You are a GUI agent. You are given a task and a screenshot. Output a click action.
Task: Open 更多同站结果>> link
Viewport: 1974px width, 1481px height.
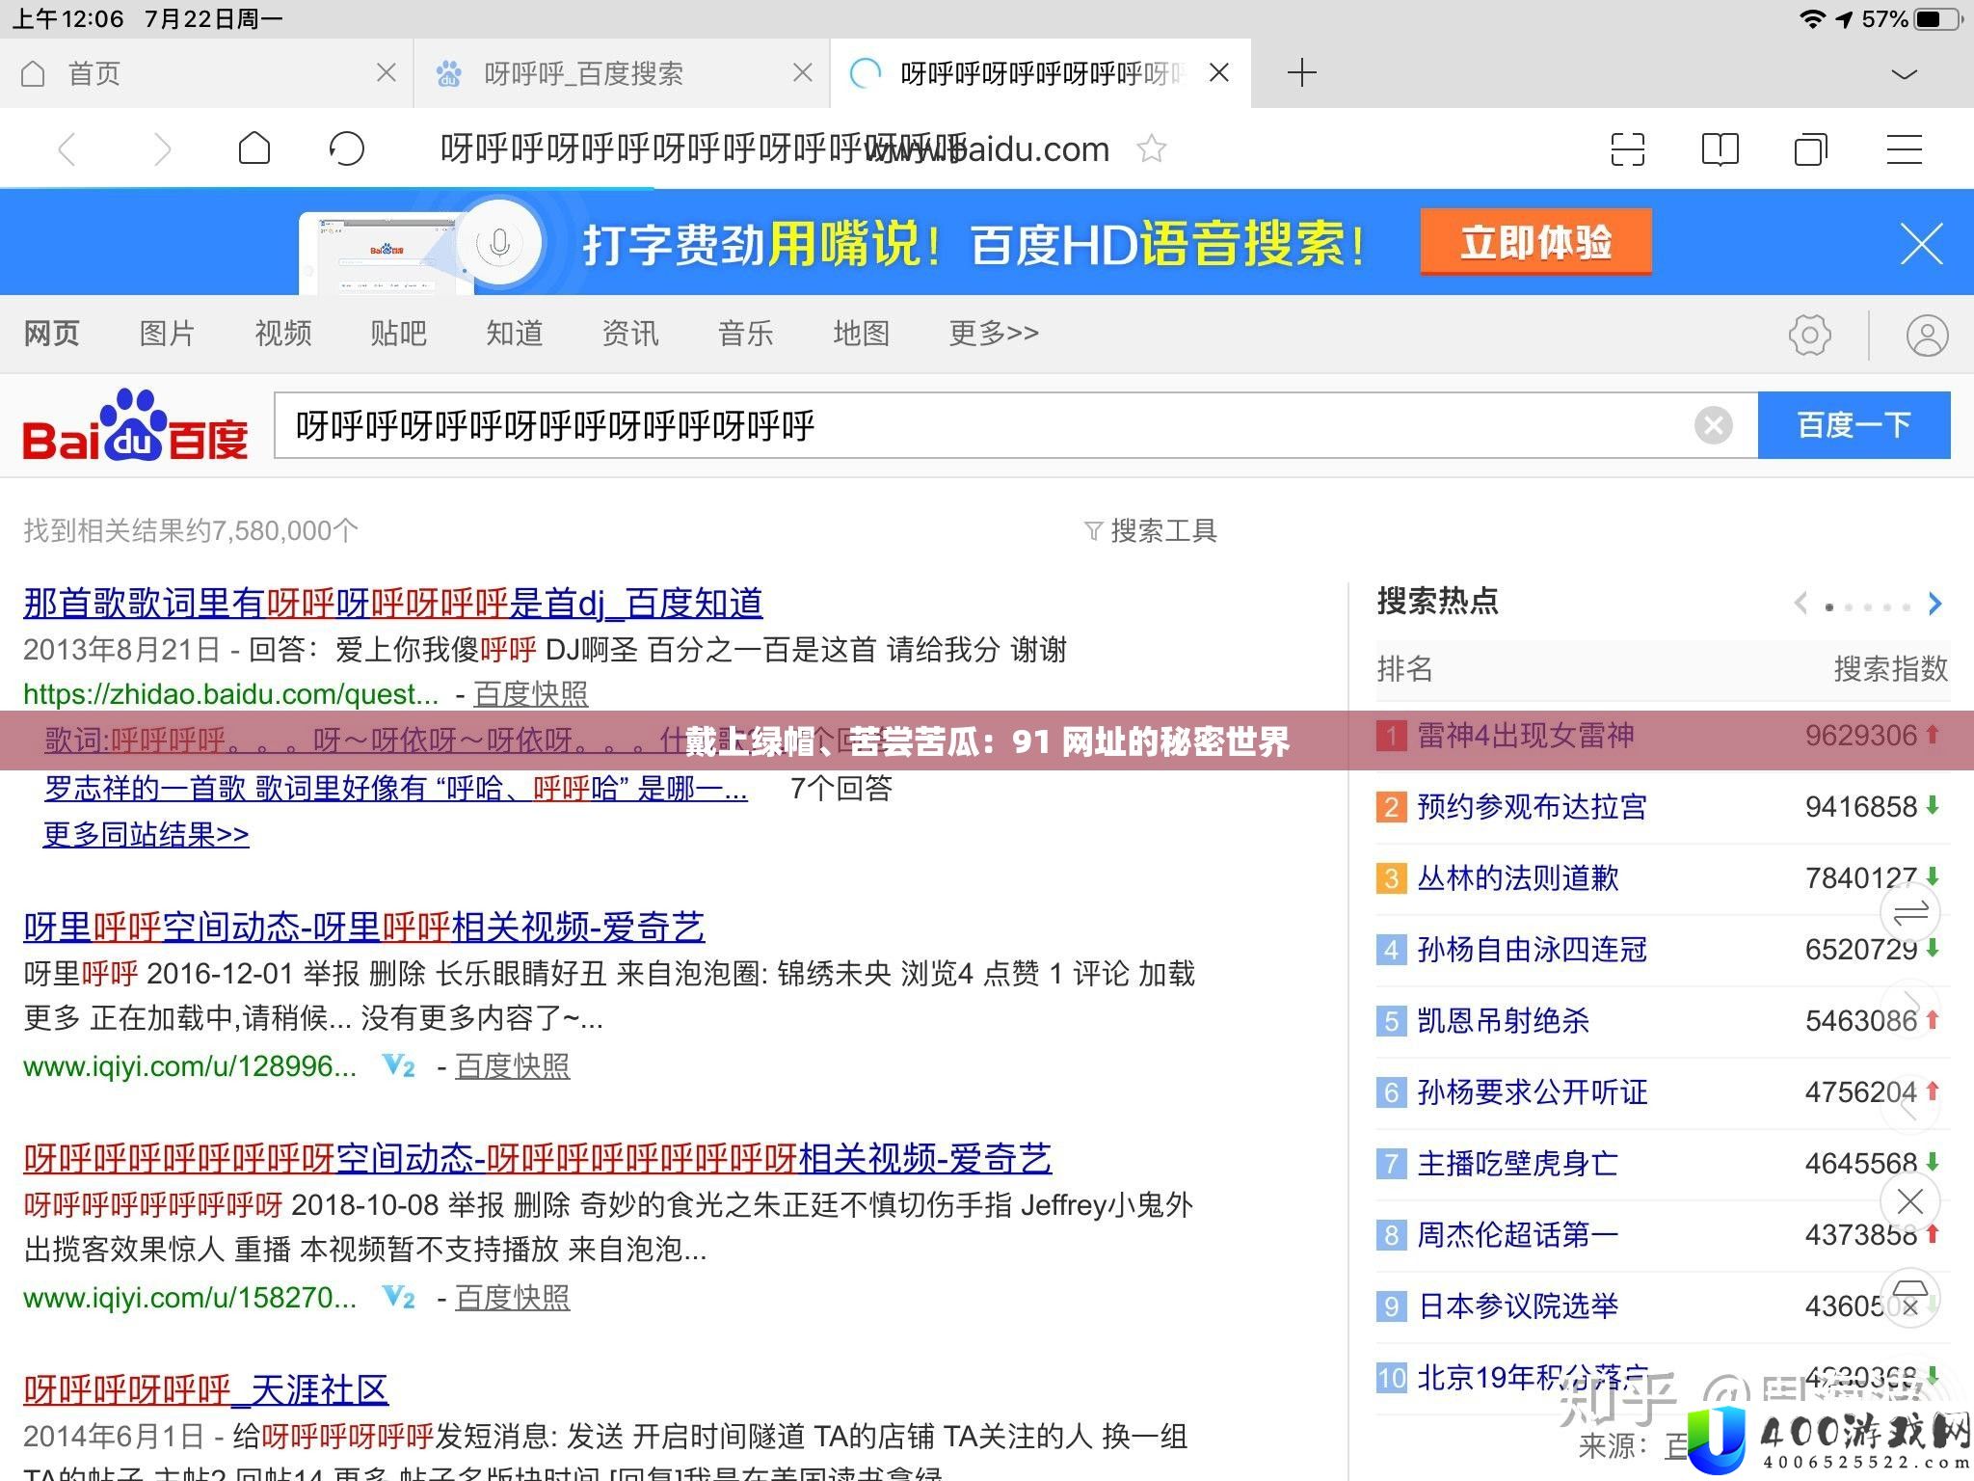146,834
